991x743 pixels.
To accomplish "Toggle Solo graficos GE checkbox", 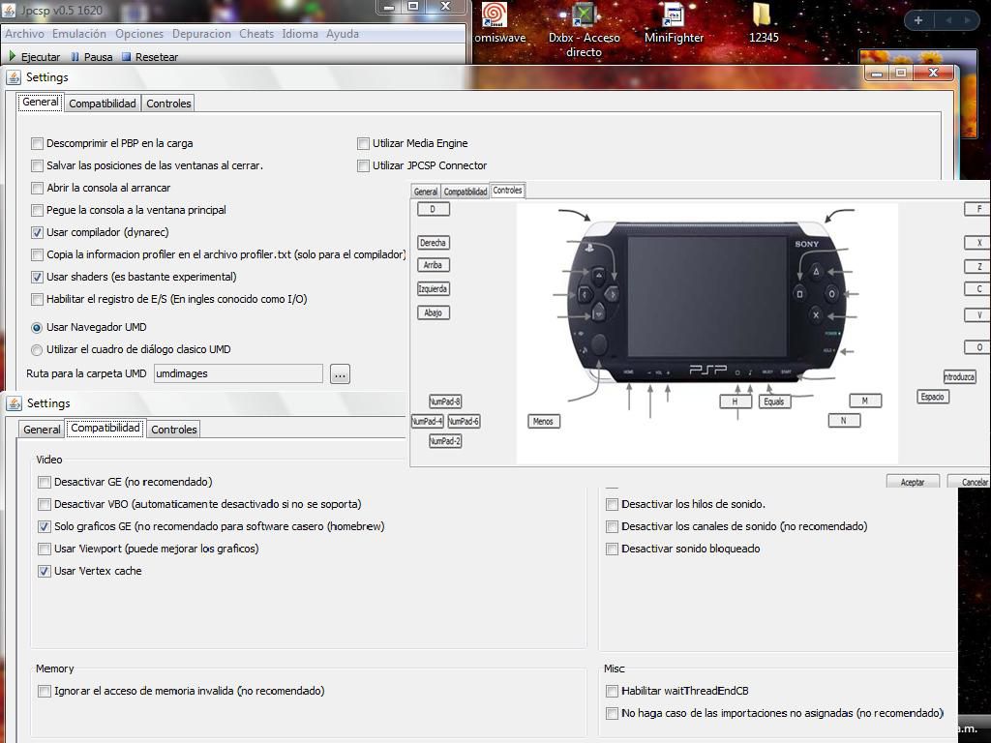I will (45, 526).
